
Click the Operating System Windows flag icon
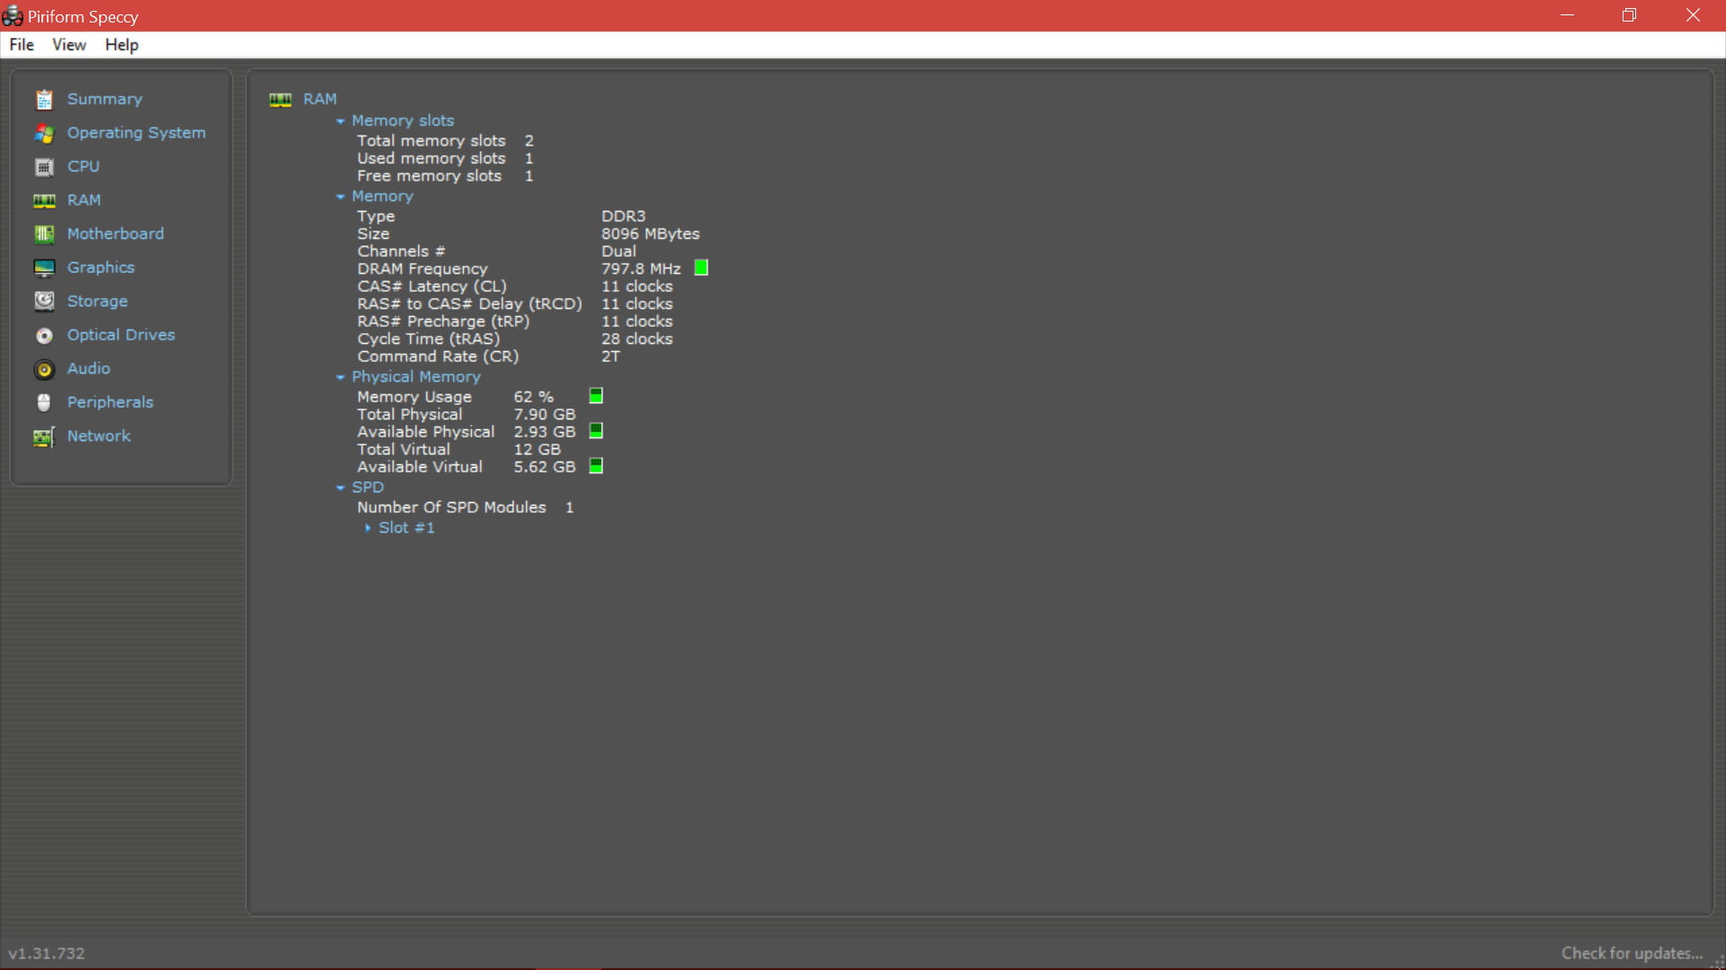pos(44,133)
